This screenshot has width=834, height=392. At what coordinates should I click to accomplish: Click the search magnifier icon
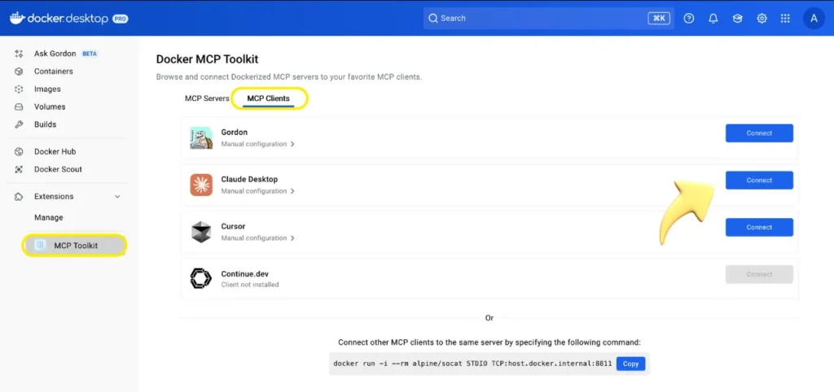pyautogui.click(x=433, y=18)
